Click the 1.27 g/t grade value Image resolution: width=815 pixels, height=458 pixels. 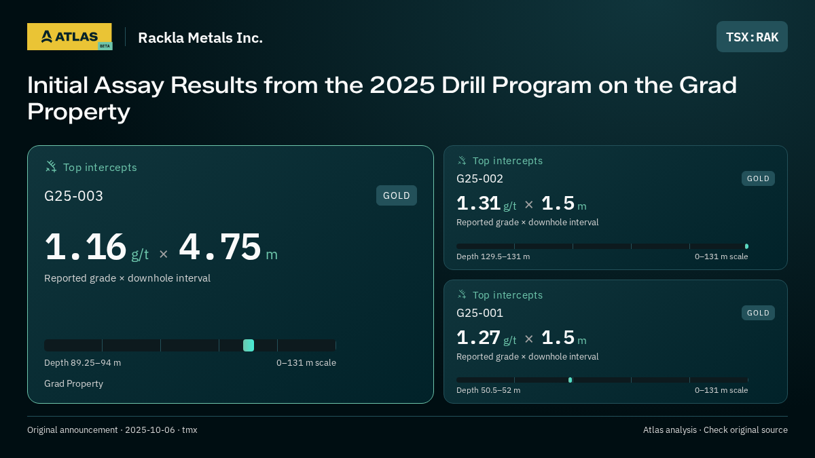486,337
